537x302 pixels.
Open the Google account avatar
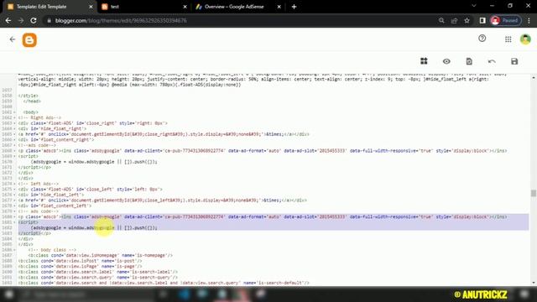pyautogui.click(x=525, y=39)
